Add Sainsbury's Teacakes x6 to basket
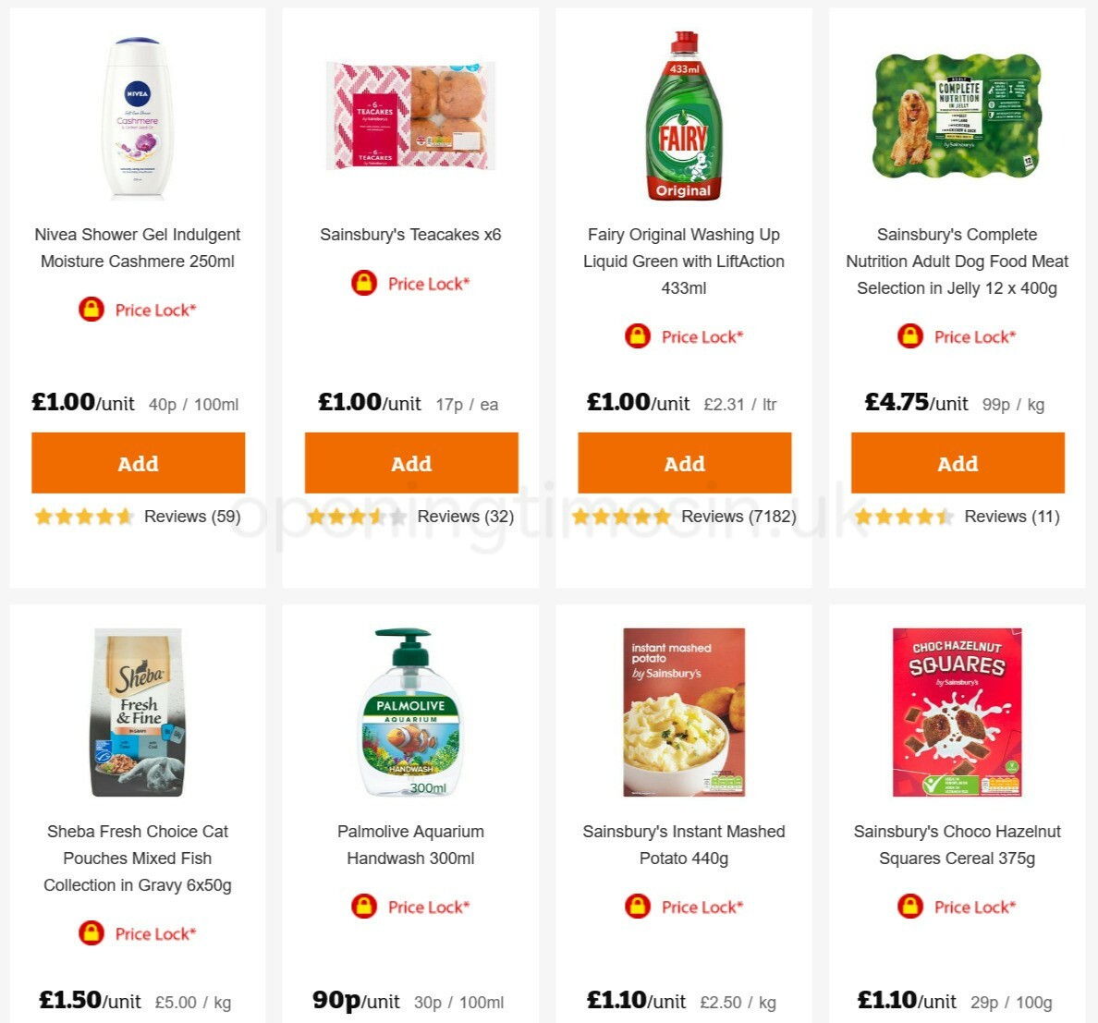1098x1023 pixels. click(x=411, y=463)
